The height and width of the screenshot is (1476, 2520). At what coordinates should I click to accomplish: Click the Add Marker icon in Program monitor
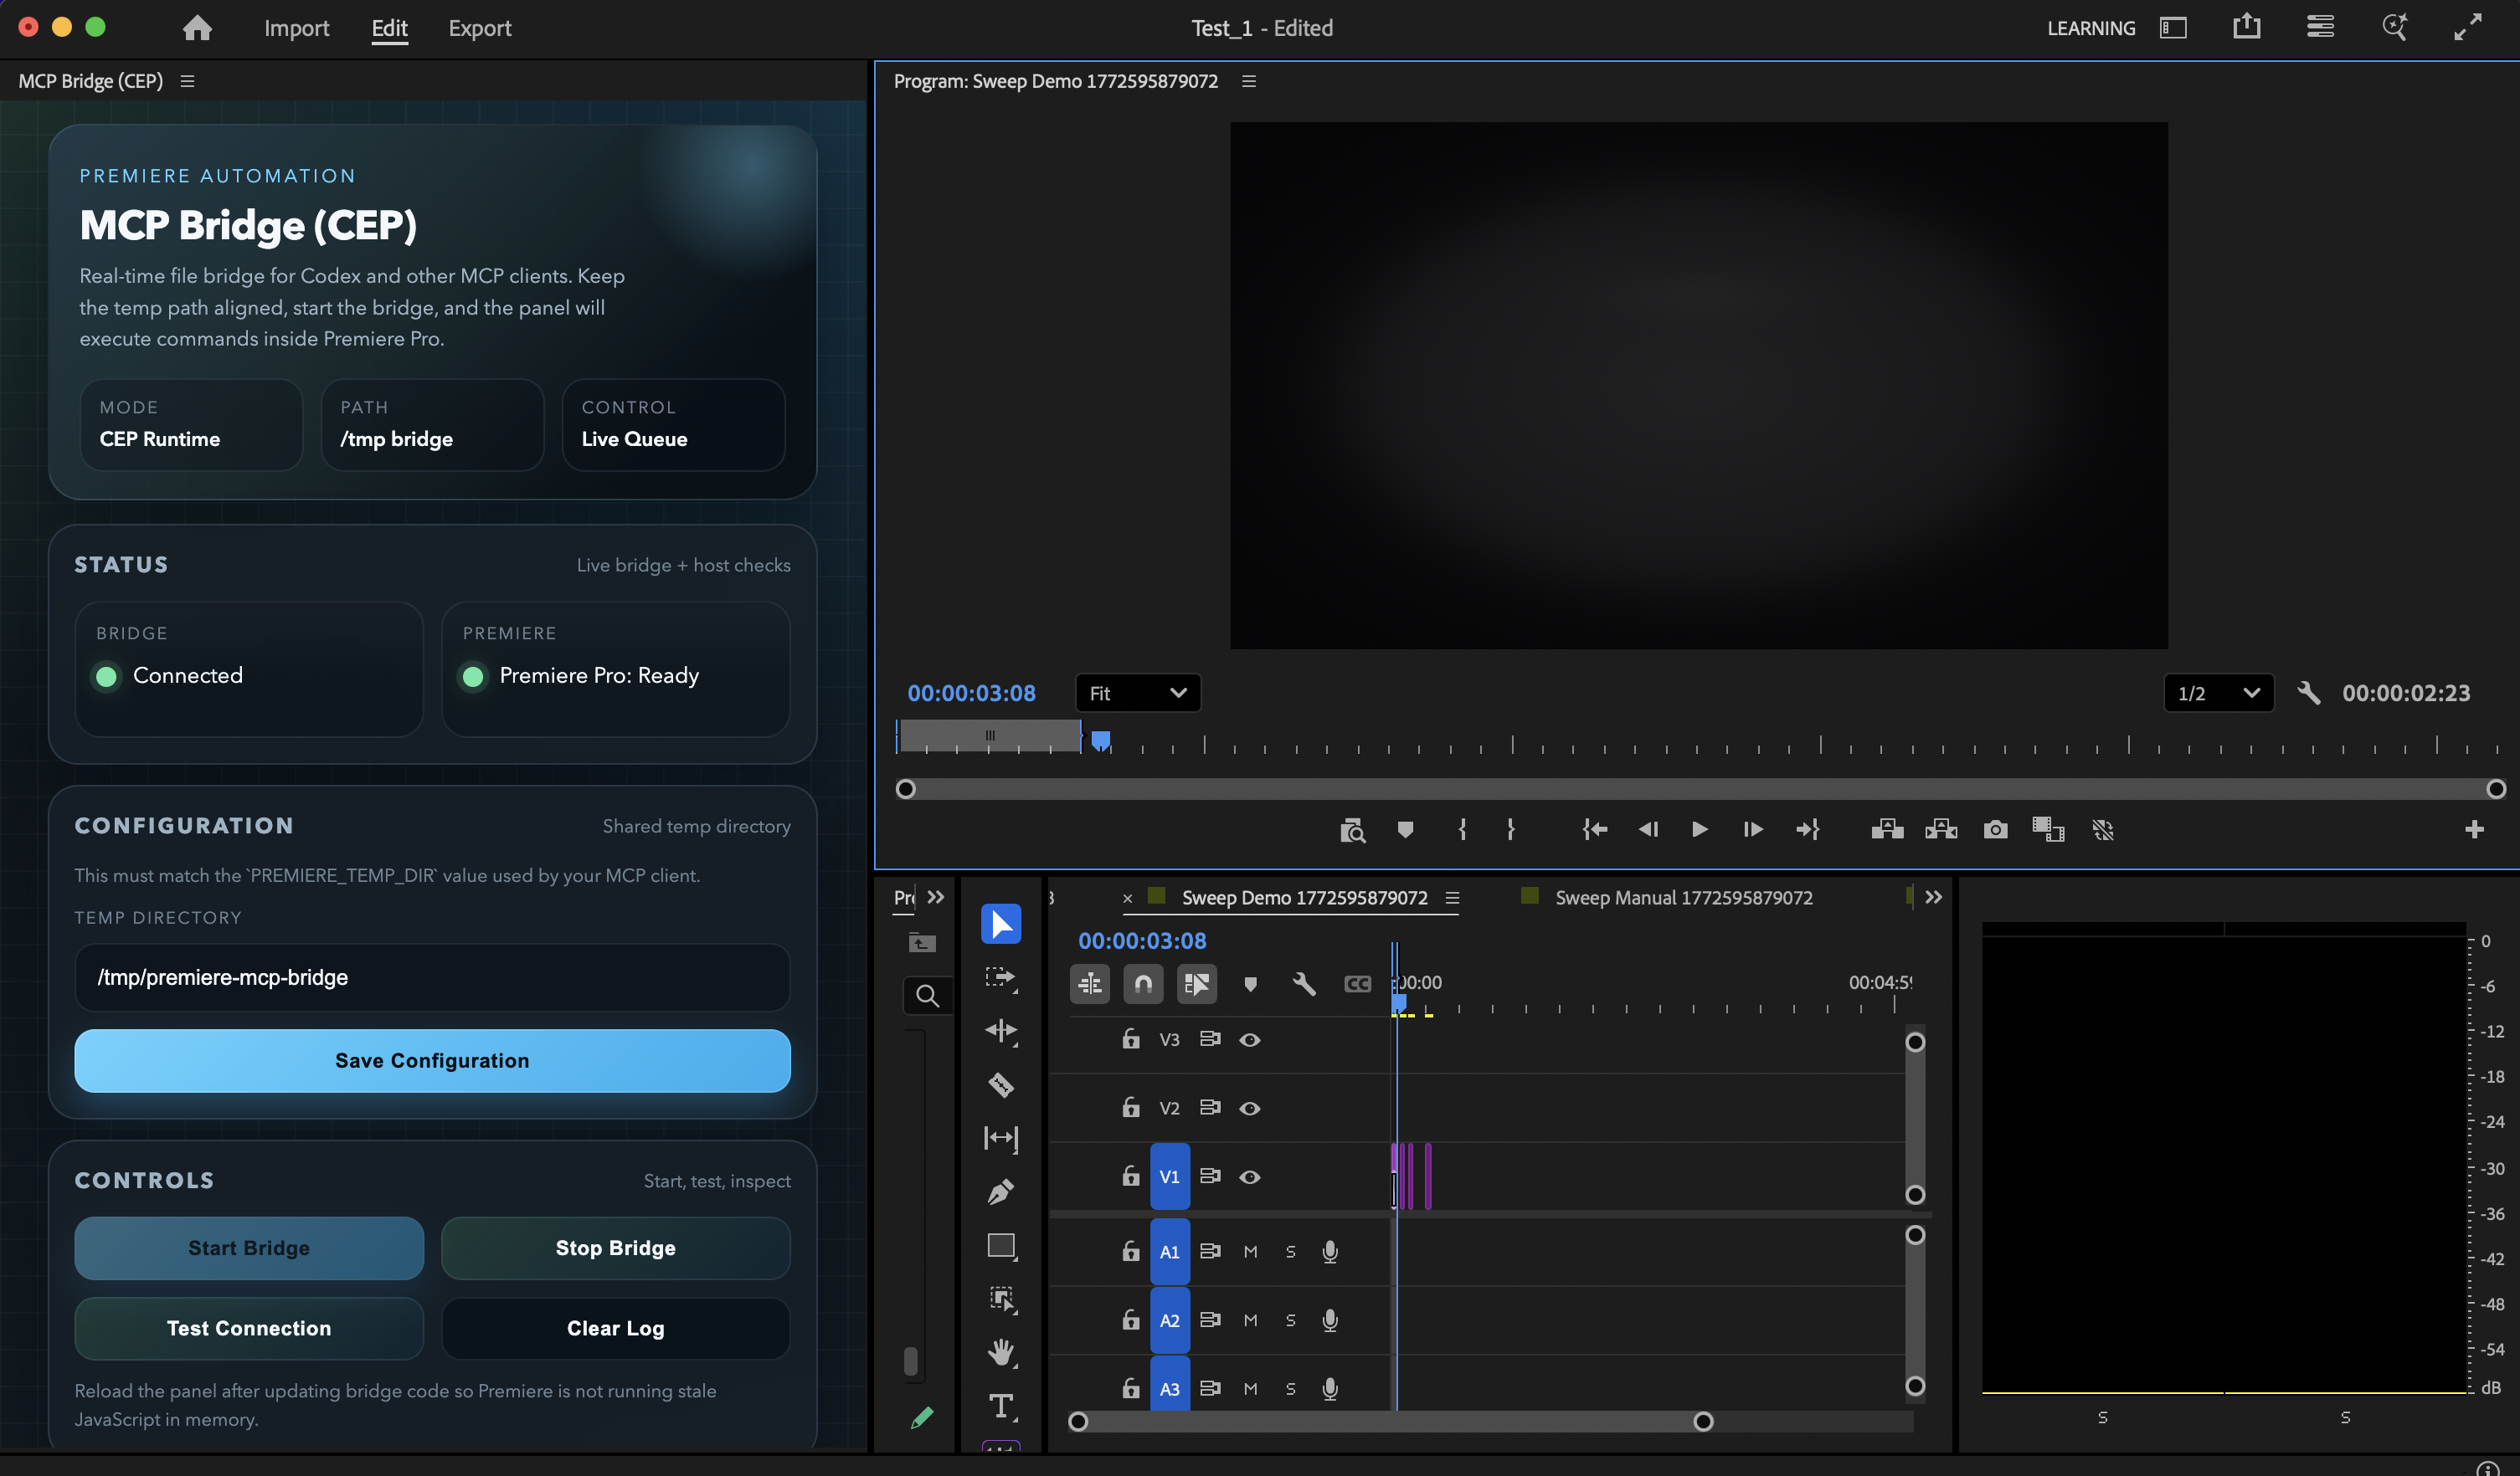coord(1405,829)
